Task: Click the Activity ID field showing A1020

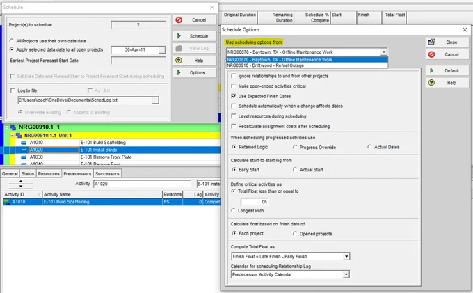Action: click(x=142, y=184)
